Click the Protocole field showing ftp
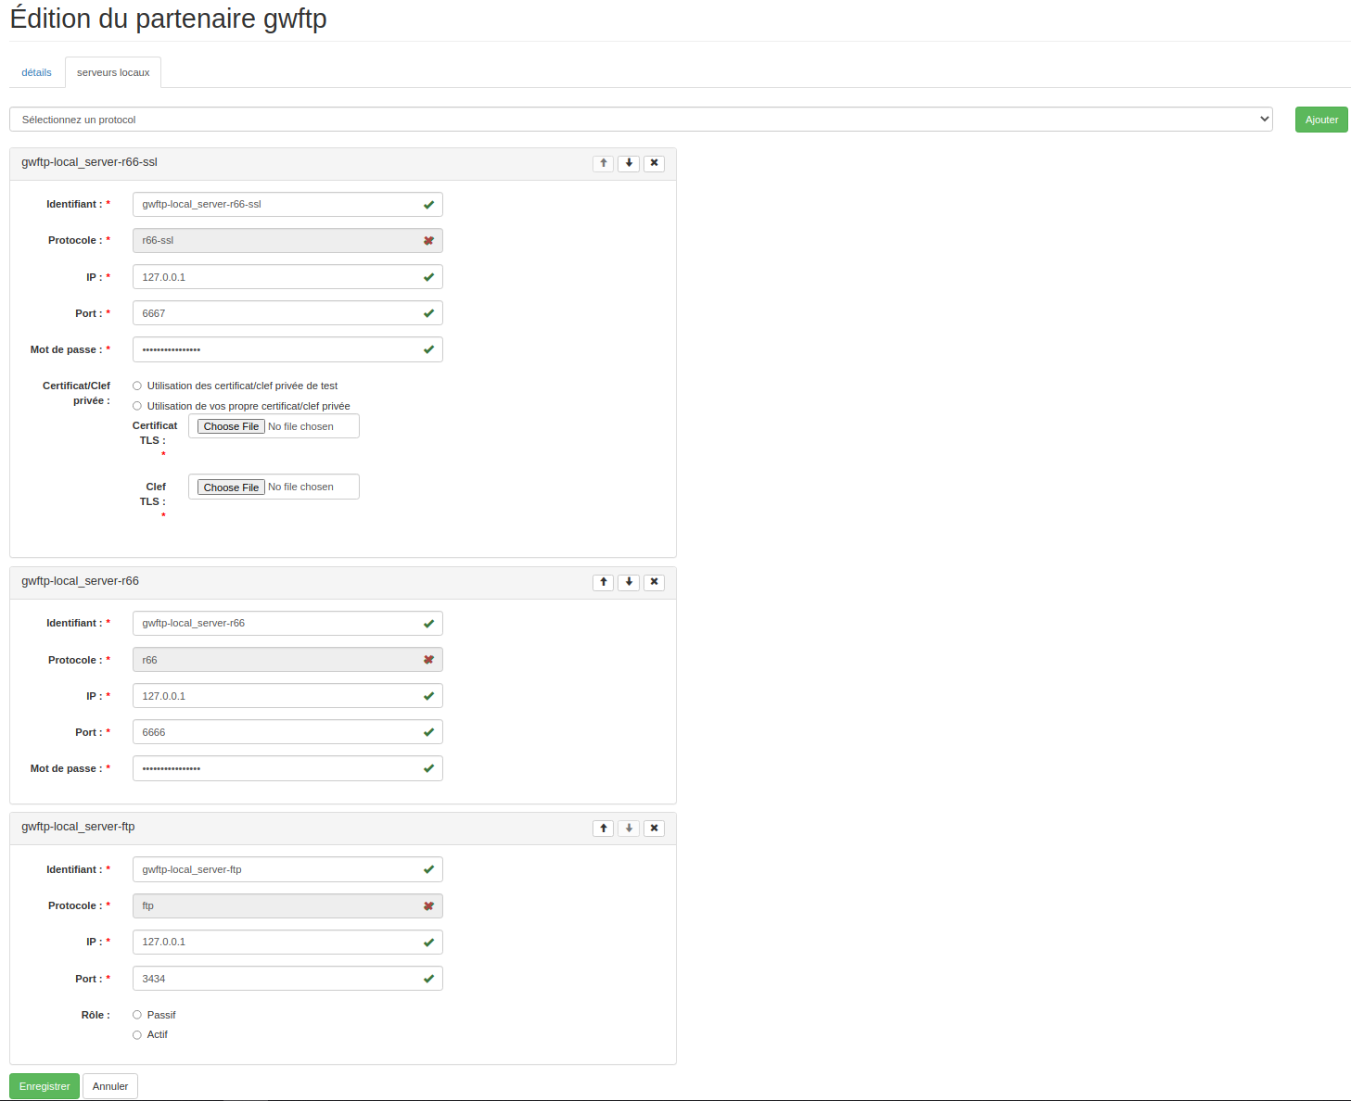Screen dimensions: 1351x1101 287,905
